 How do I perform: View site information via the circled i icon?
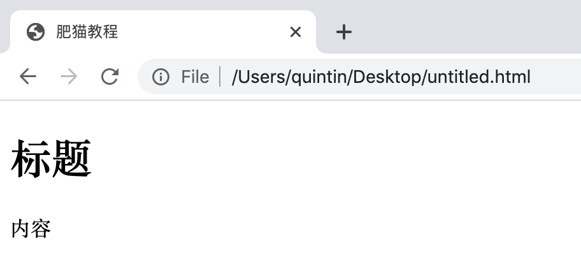(161, 77)
